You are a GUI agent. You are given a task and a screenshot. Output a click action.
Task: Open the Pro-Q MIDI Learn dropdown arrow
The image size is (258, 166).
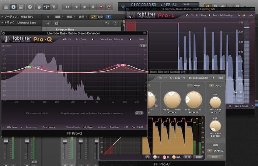point(21,127)
